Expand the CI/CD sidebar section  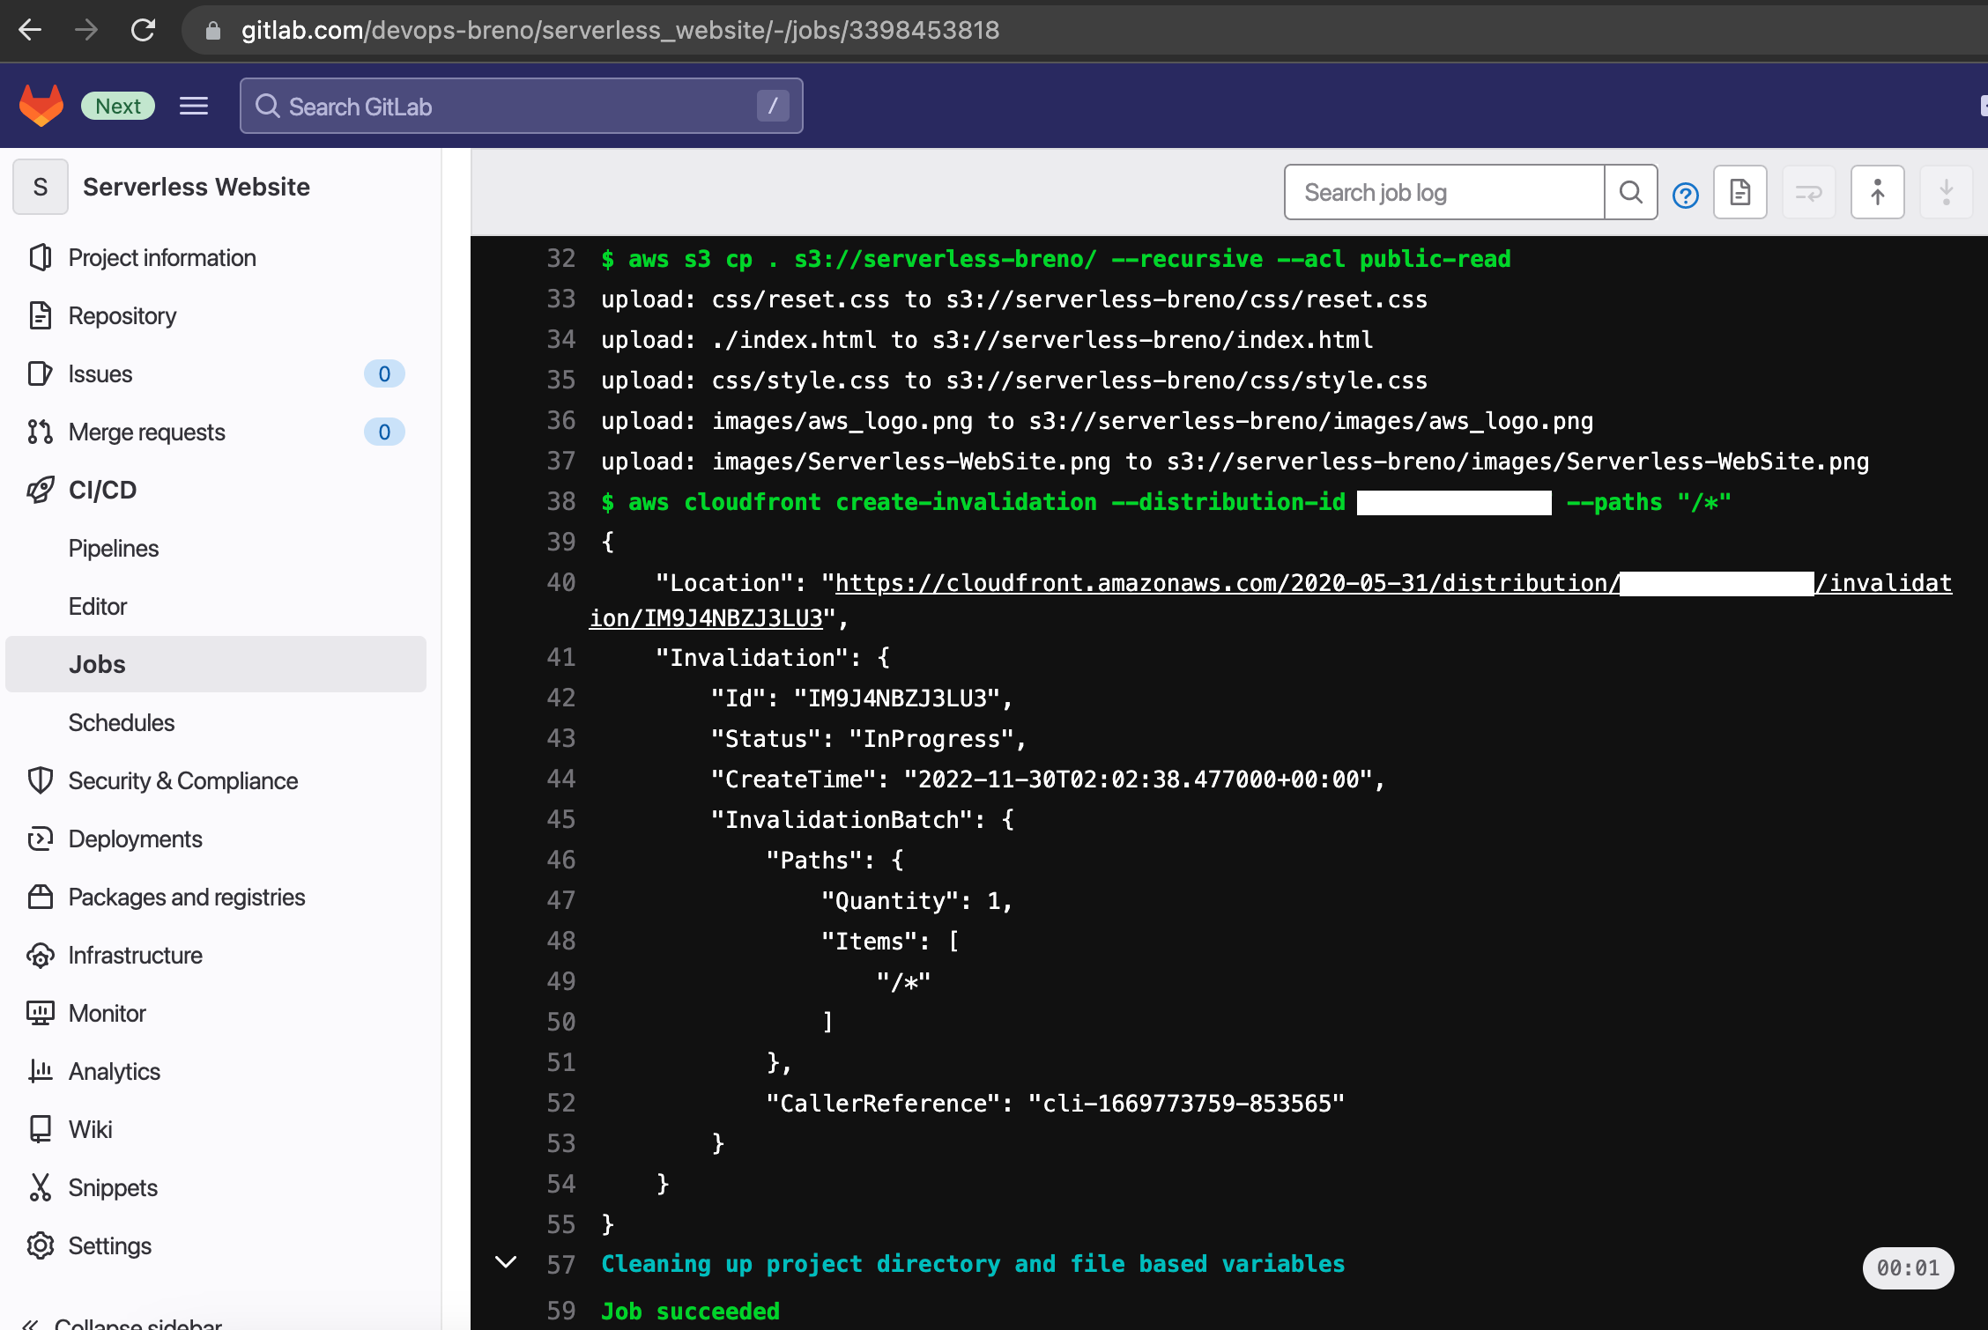[x=102, y=490]
